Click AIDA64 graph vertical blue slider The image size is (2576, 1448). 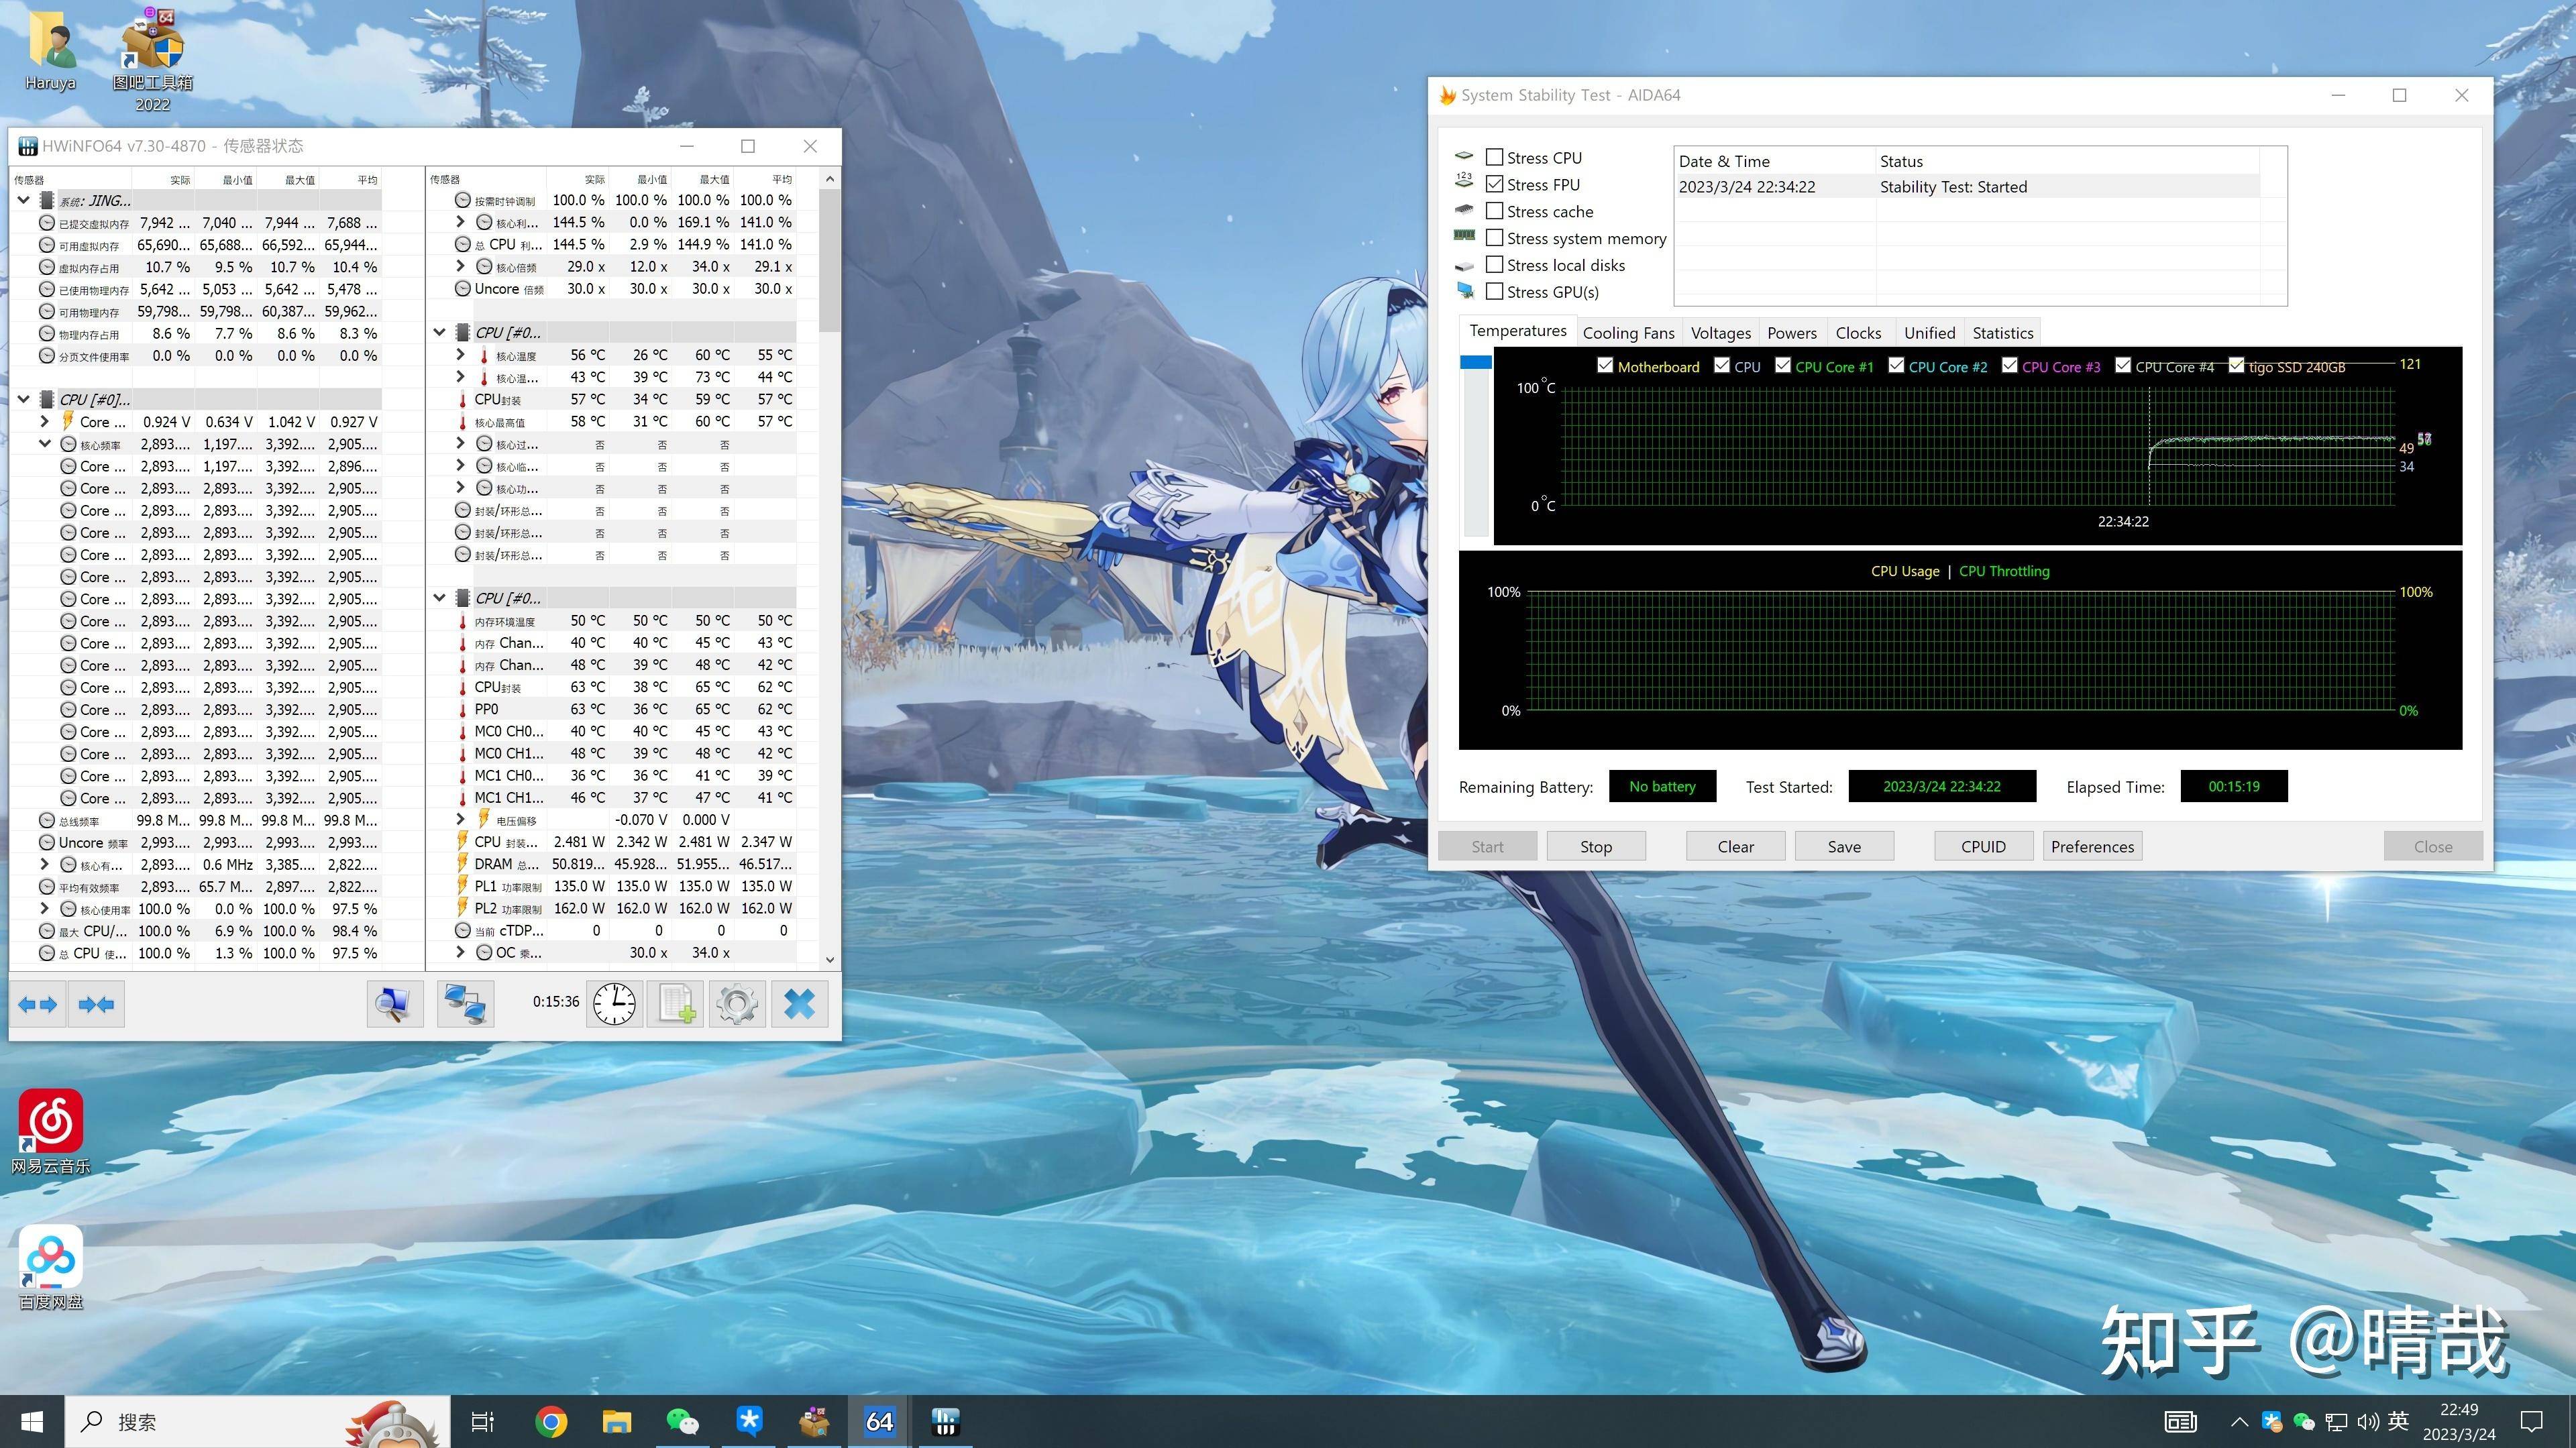click(1475, 362)
